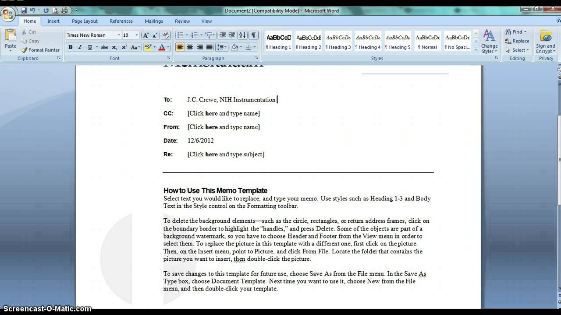Align text right
This screenshot has height=315, width=561.
(x=199, y=47)
